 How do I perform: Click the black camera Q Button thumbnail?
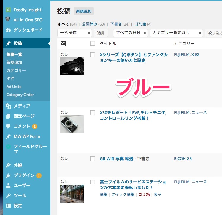pyautogui.click(x=72, y=66)
